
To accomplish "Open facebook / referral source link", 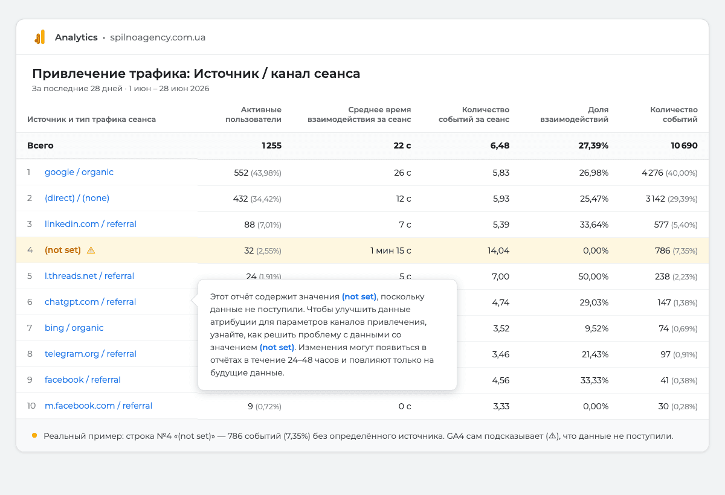I will [83, 380].
